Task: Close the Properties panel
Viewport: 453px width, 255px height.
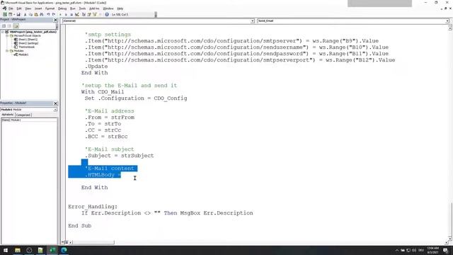Action: pos(55,103)
